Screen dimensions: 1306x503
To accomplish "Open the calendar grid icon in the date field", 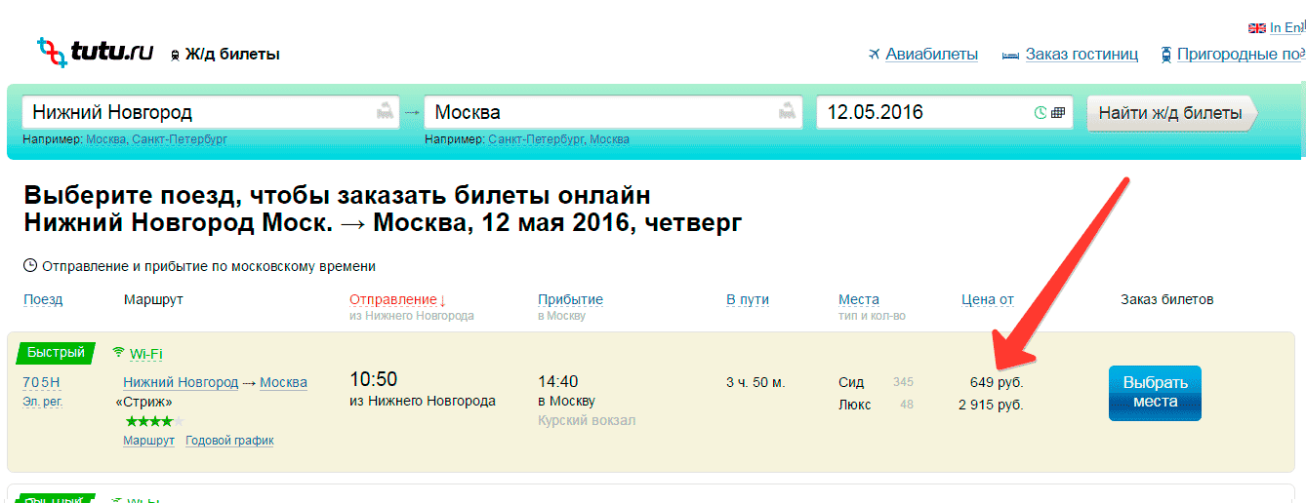I will pos(1058,112).
